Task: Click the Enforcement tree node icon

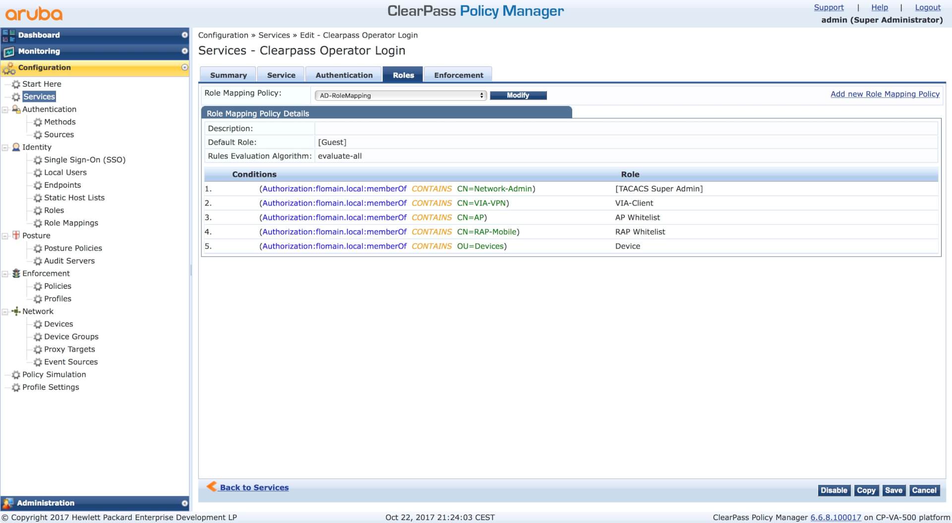Action: coord(16,273)
